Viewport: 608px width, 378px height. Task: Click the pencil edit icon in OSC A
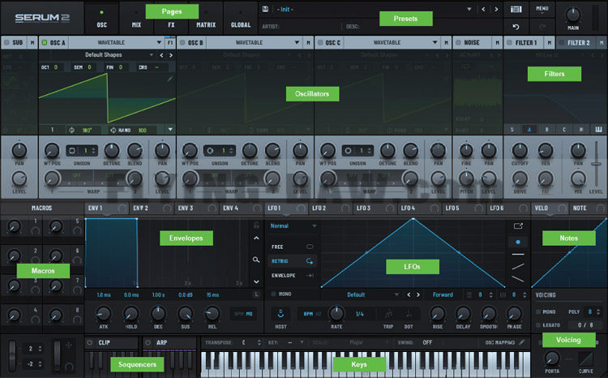point(170,79)
